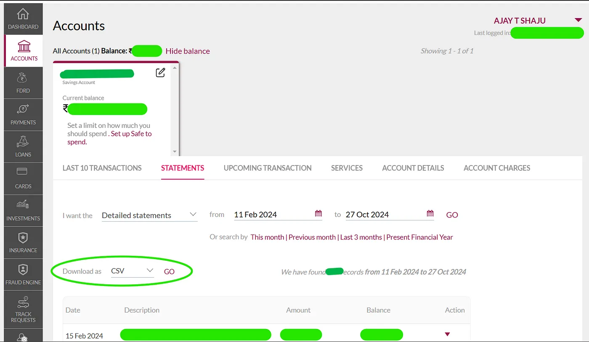
Task: Click the 15 Feb 2024 date cell
Action: pos(84,336)
